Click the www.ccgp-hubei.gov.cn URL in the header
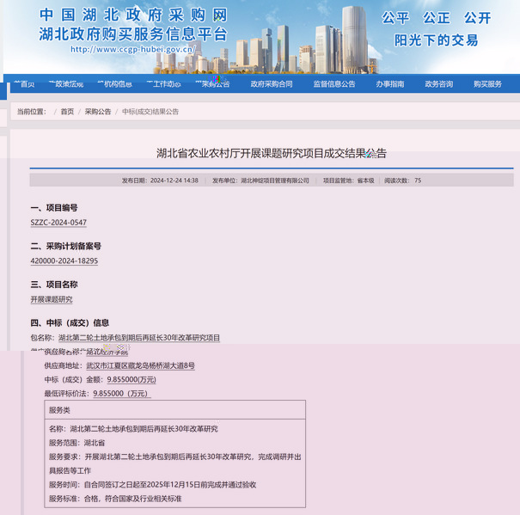This screenshot has height=515, width=520. point(133,50)
